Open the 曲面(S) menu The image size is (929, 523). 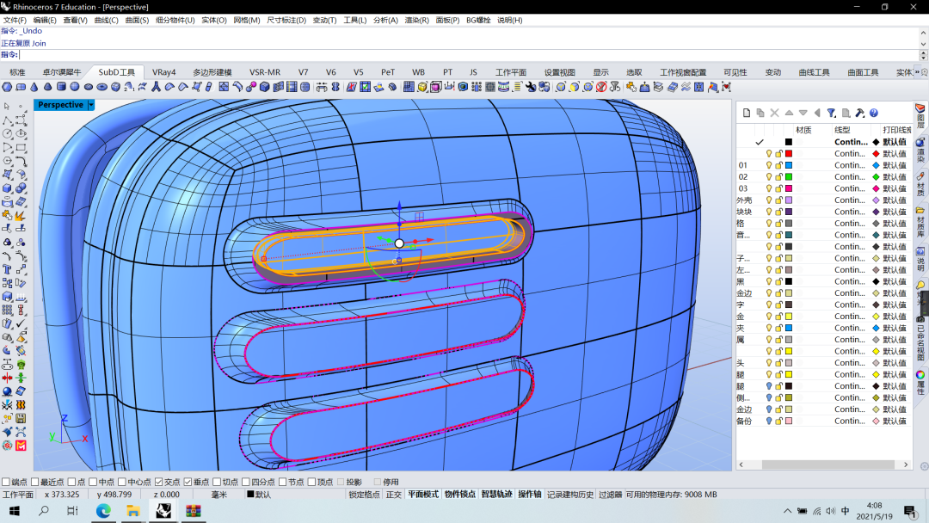(137, 20)
